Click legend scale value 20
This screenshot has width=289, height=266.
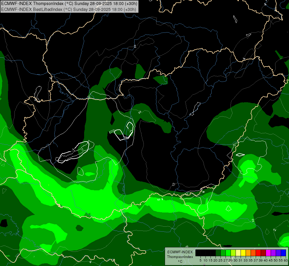[x=215, y=260]
